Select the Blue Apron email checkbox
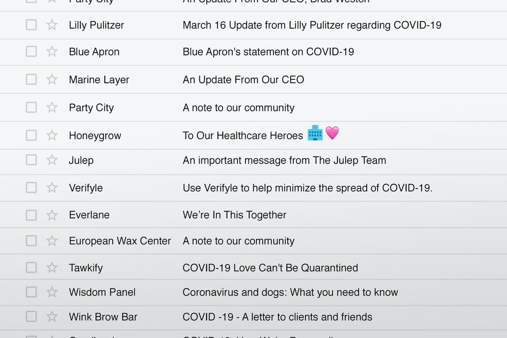 tap(31, 52)
